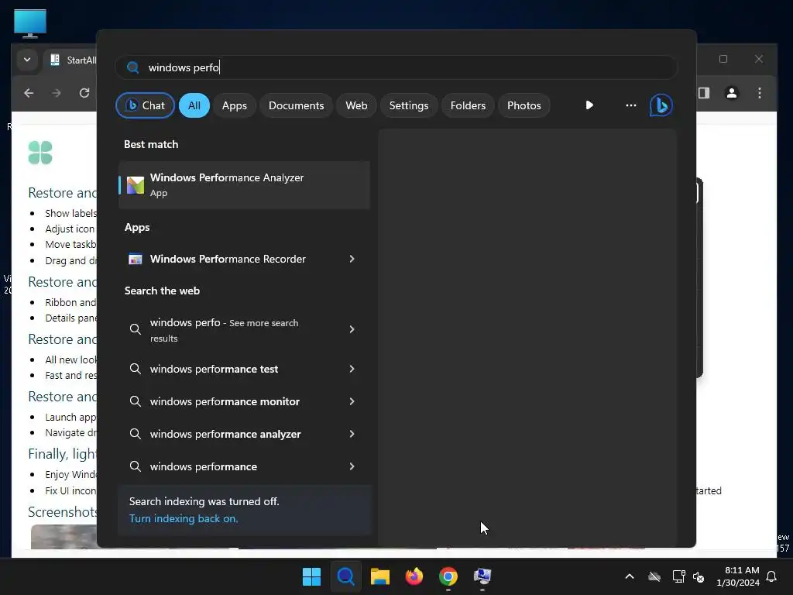Switch to Chrome from the taskbar
Screen dimensions: 793x595
448,576
